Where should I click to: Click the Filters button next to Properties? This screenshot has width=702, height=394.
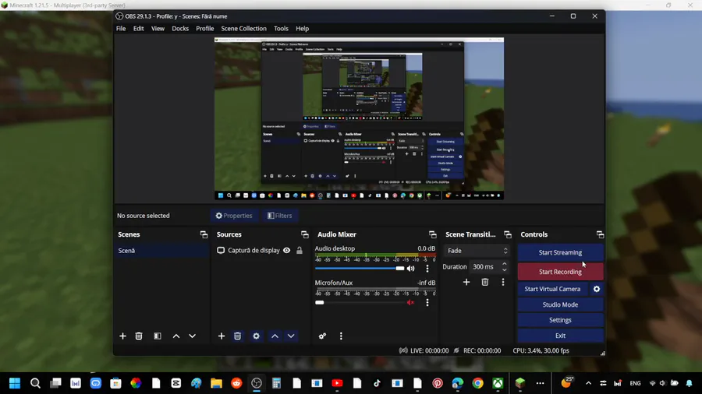pyautogui.click(x=280, y=216)
